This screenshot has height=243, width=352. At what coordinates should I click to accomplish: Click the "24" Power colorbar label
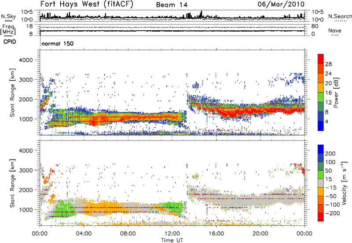click(328, 74)
